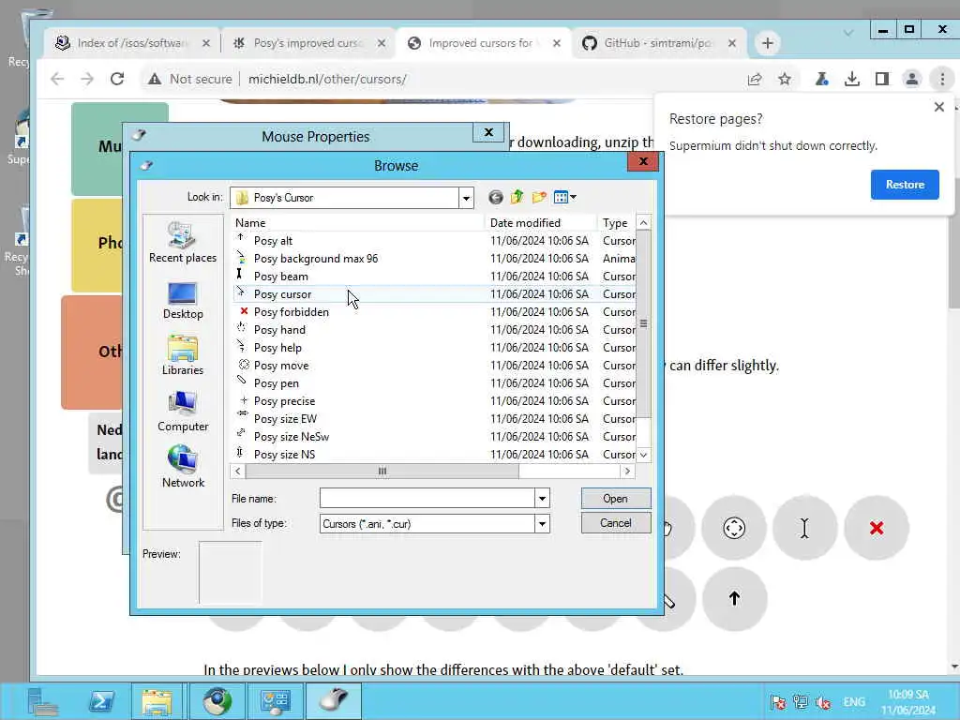960x720 pixels.
Task: Dismiss the Restore pages popup
Action: click(x=939, y=107)
